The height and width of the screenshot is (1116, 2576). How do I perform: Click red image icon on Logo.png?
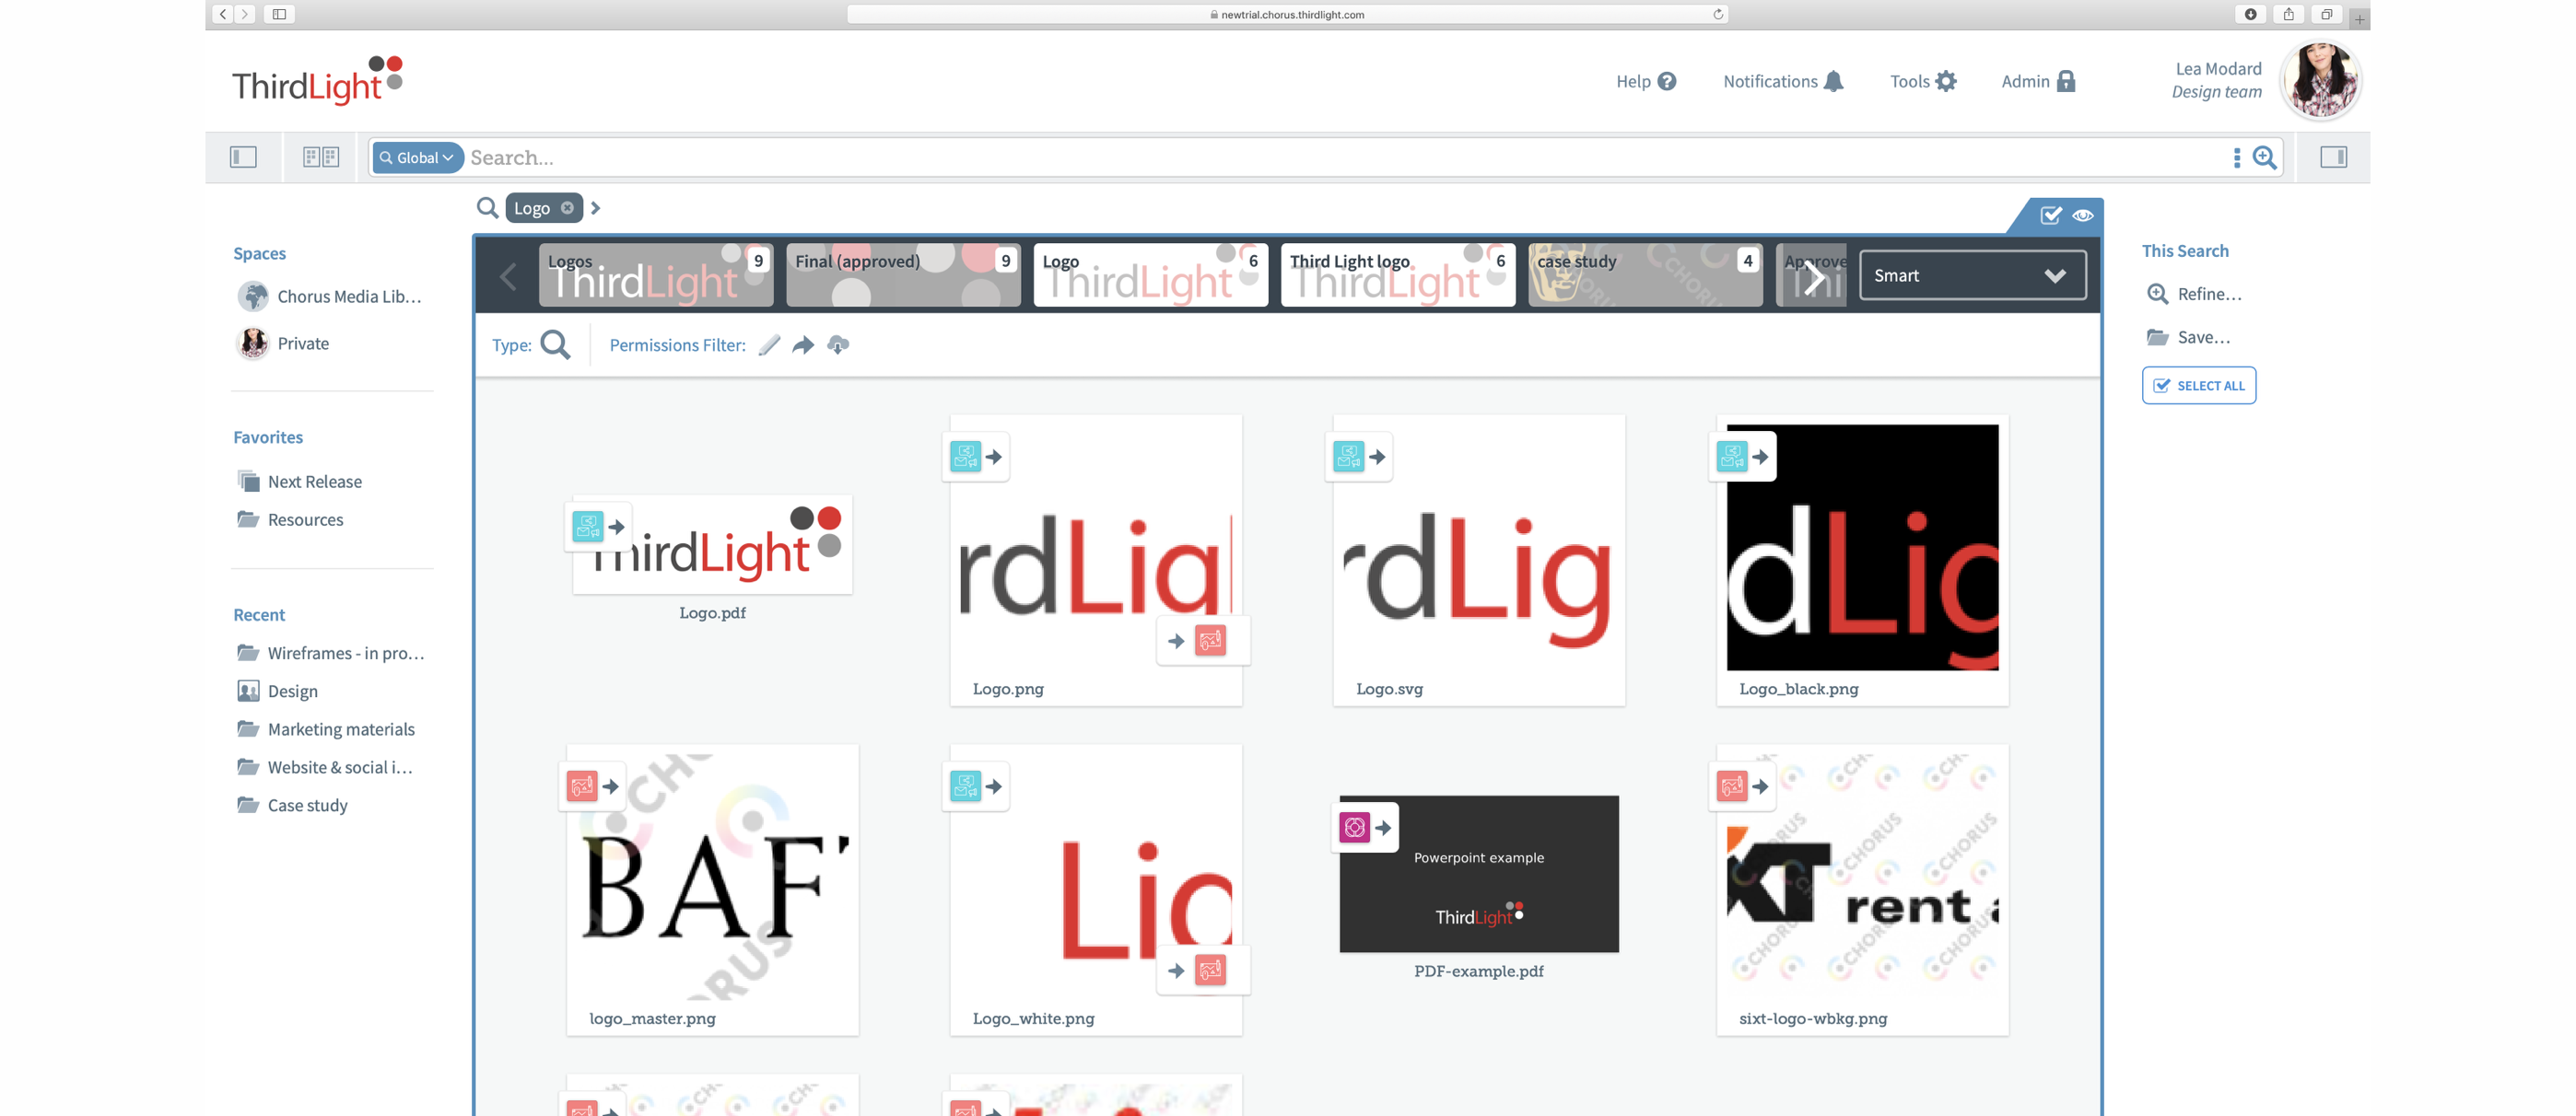[x=1210, y=641]
